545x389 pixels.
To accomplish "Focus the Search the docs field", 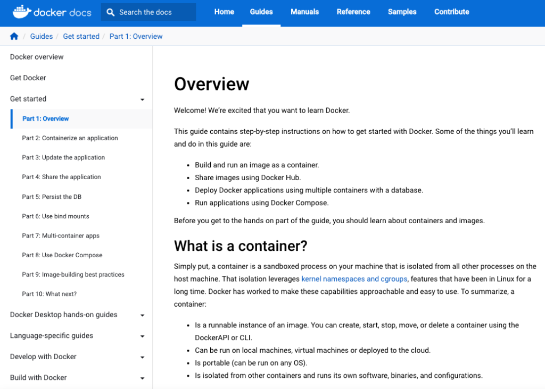I will click(x=148, y=12).
